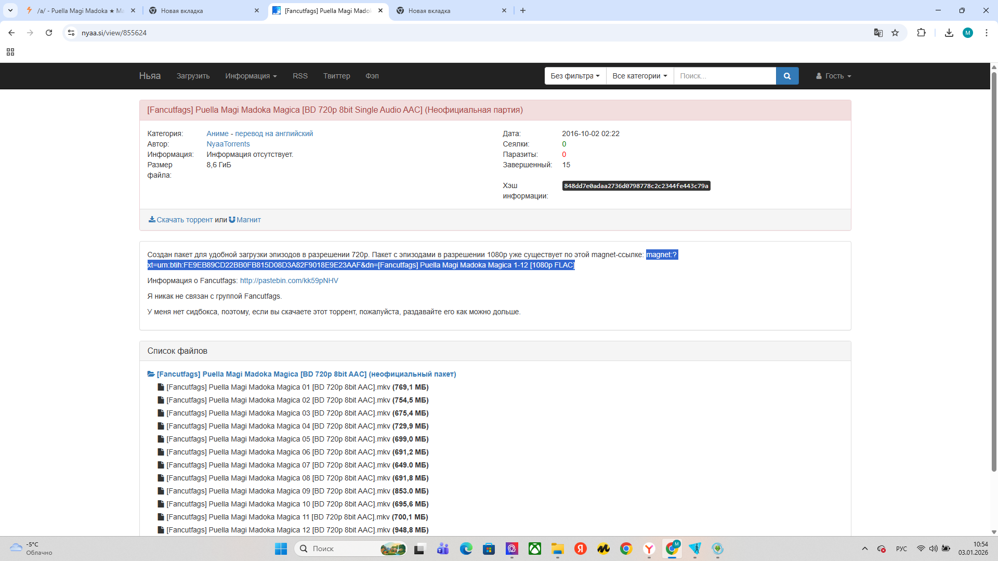Viewport: 998px width, 561px height.
Task: Expand the Гость user menu
Action: [833, 76]
